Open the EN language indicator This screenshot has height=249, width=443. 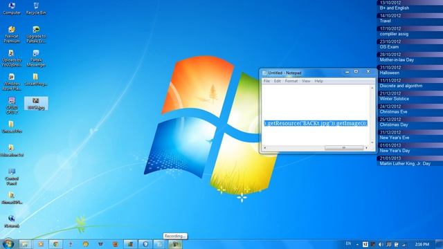pos(348,243)
